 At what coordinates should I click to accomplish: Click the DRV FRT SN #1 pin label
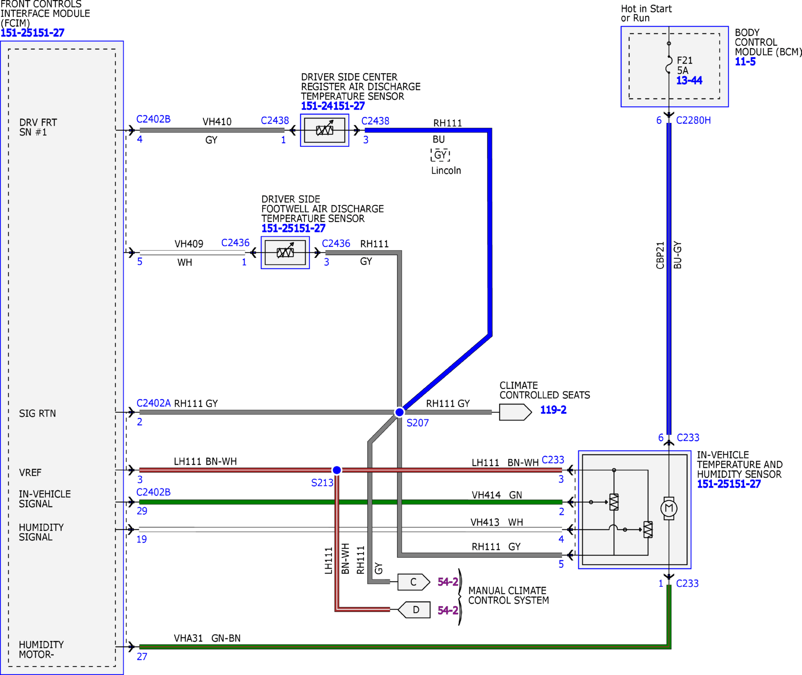tap(38, 127)
